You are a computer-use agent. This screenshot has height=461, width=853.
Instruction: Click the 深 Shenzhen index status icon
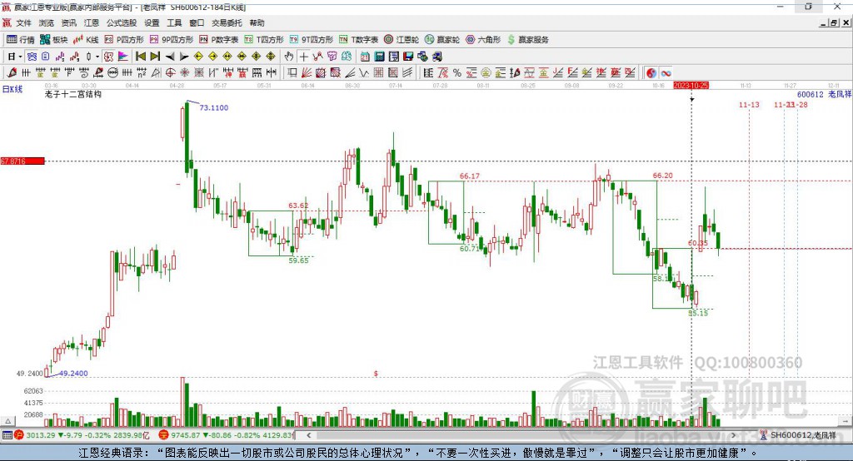pos(164,435)
